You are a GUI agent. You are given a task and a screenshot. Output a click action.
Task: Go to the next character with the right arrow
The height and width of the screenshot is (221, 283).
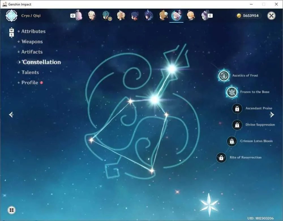[x=272, y=114]
